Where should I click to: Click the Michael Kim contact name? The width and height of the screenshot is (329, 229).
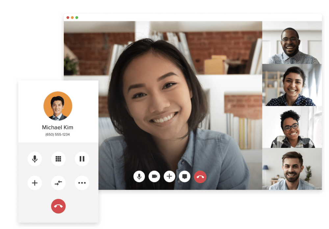coord(58,127)
